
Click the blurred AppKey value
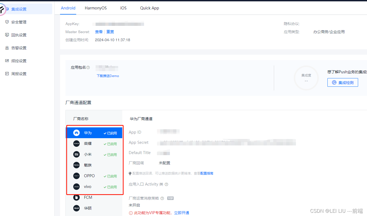pos(118,24)
